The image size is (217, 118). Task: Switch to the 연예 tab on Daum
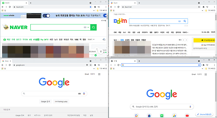click(x=122, y=40)
